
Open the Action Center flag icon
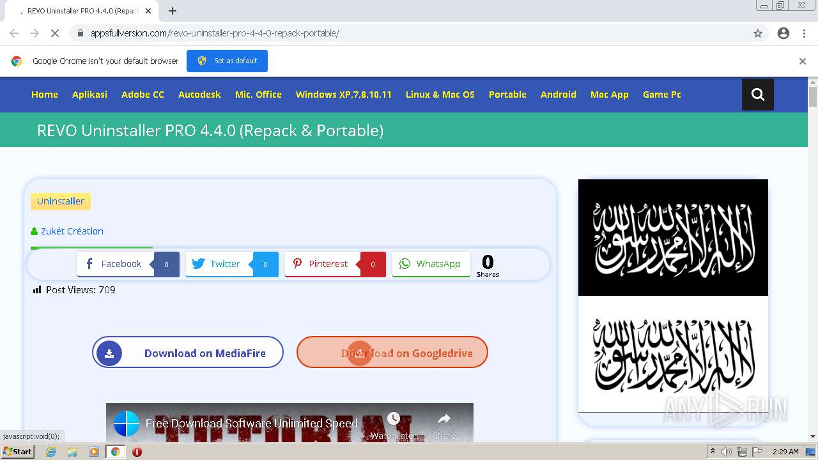coord(757,452)
